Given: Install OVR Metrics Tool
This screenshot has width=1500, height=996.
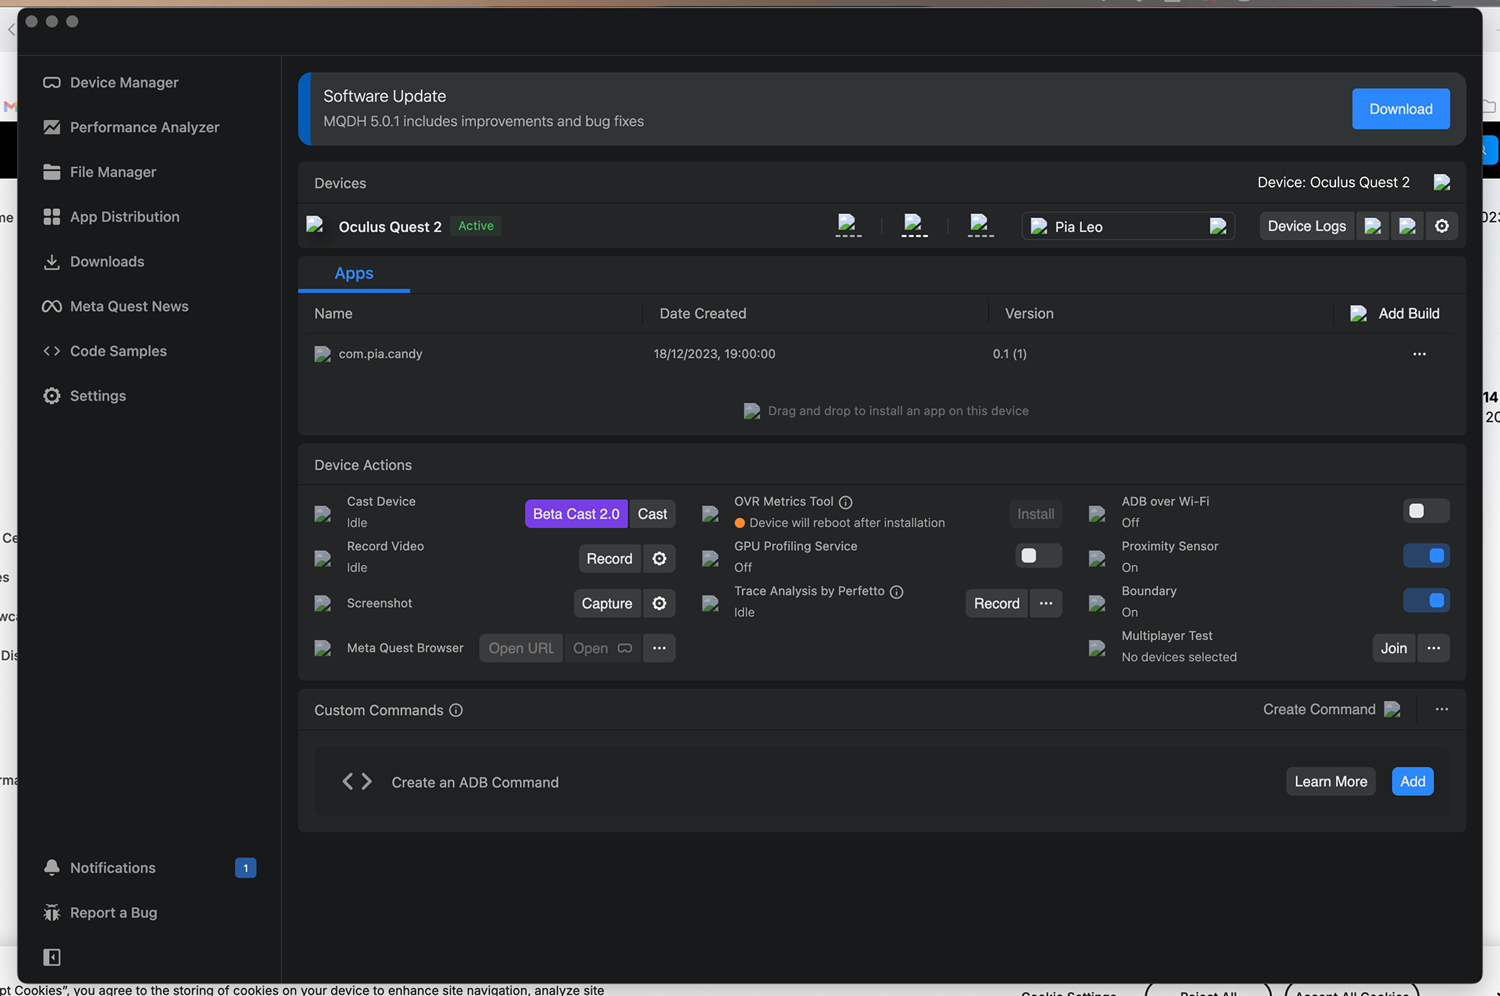Looking at the screenshot, I should click(x=1035, y=514).
